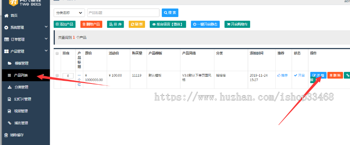Viewport: 350px width, 145px height.
Task: Open the 订单管理 sidebar section
Action: [14, 39]
